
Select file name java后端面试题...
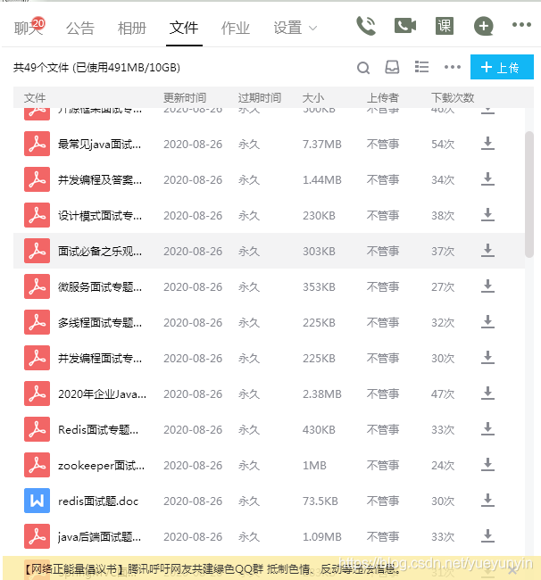point(100,536)
